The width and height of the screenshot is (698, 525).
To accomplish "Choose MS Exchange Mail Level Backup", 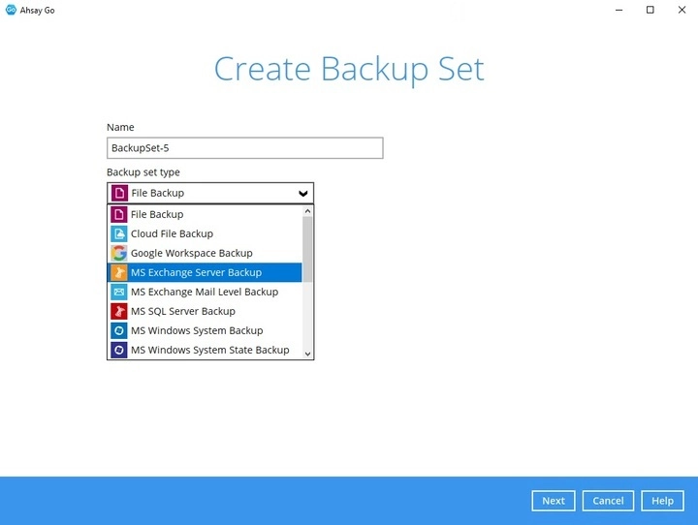I will click(205, 292).
